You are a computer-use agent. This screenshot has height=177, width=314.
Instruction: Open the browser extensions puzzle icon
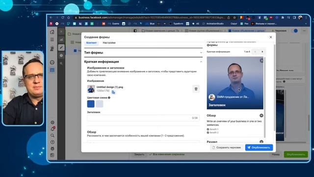[283, 18]
